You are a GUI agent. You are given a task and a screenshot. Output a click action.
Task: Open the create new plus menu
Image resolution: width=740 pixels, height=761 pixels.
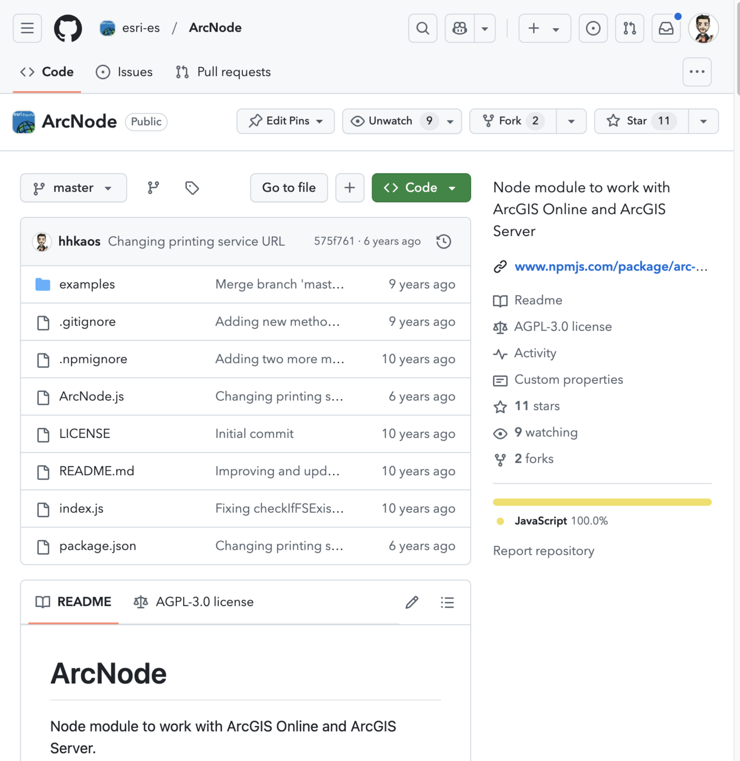[544, 28]
